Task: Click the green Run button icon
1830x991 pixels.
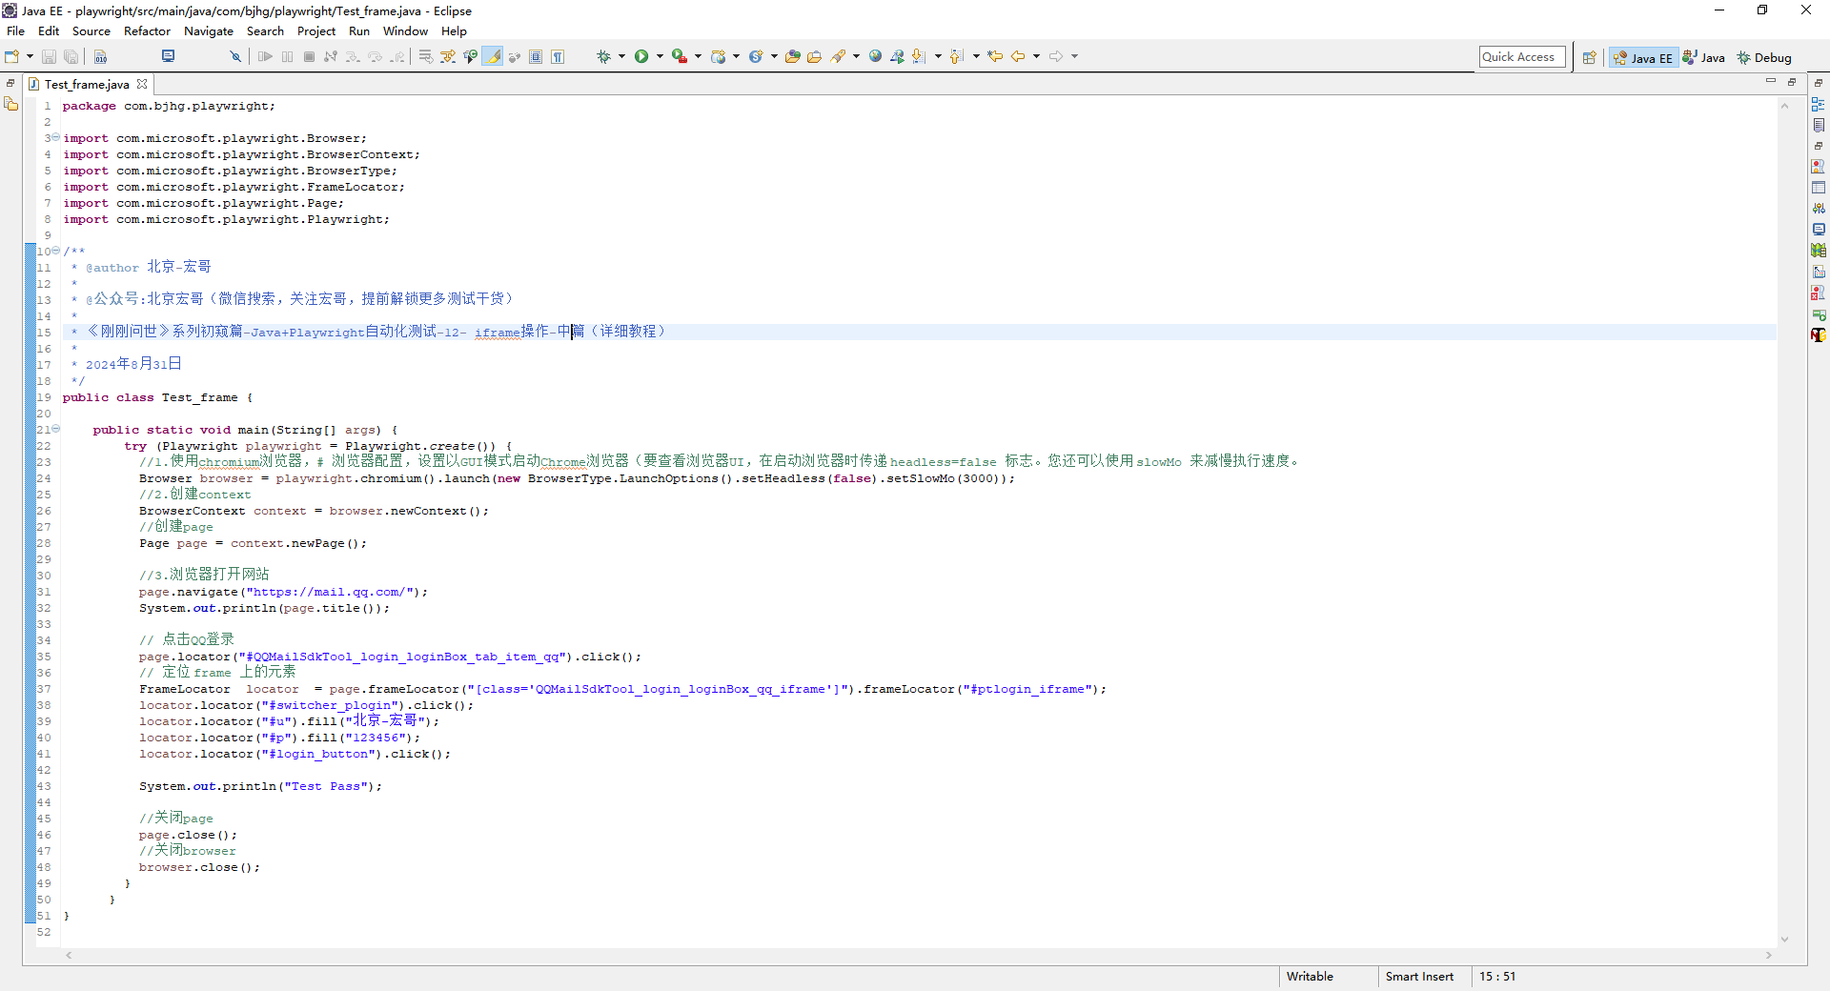Action: click(641, 57)
